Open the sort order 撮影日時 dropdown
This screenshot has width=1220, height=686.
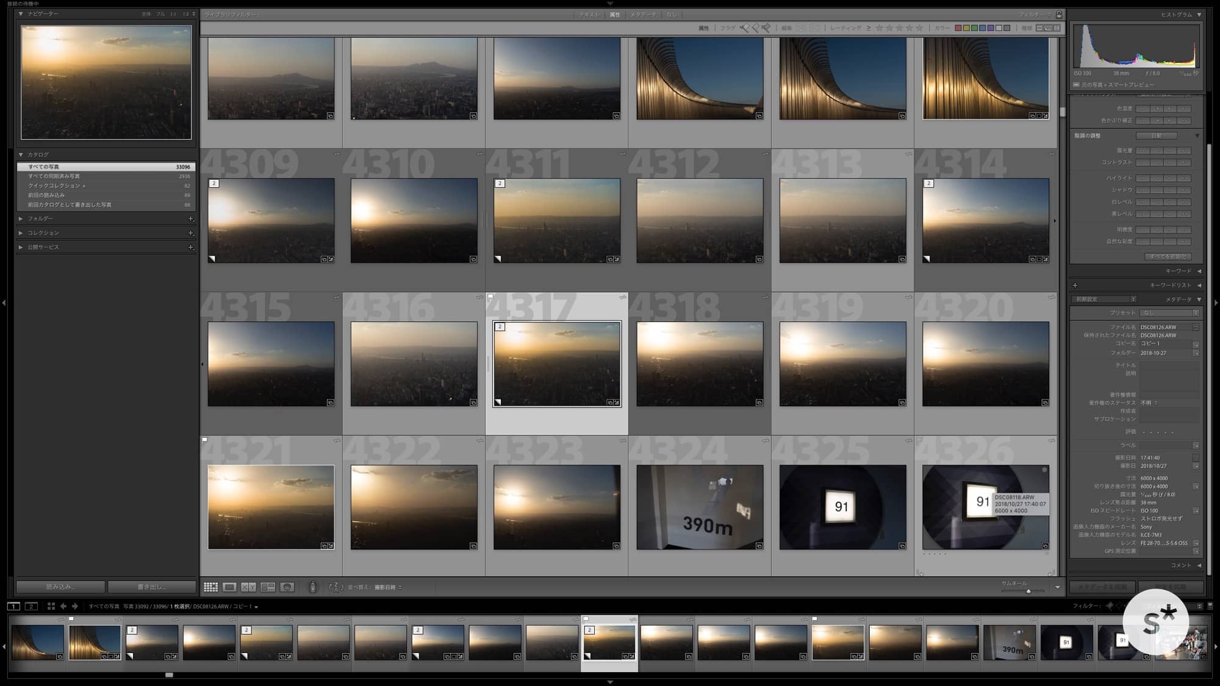tap(388, 587)
